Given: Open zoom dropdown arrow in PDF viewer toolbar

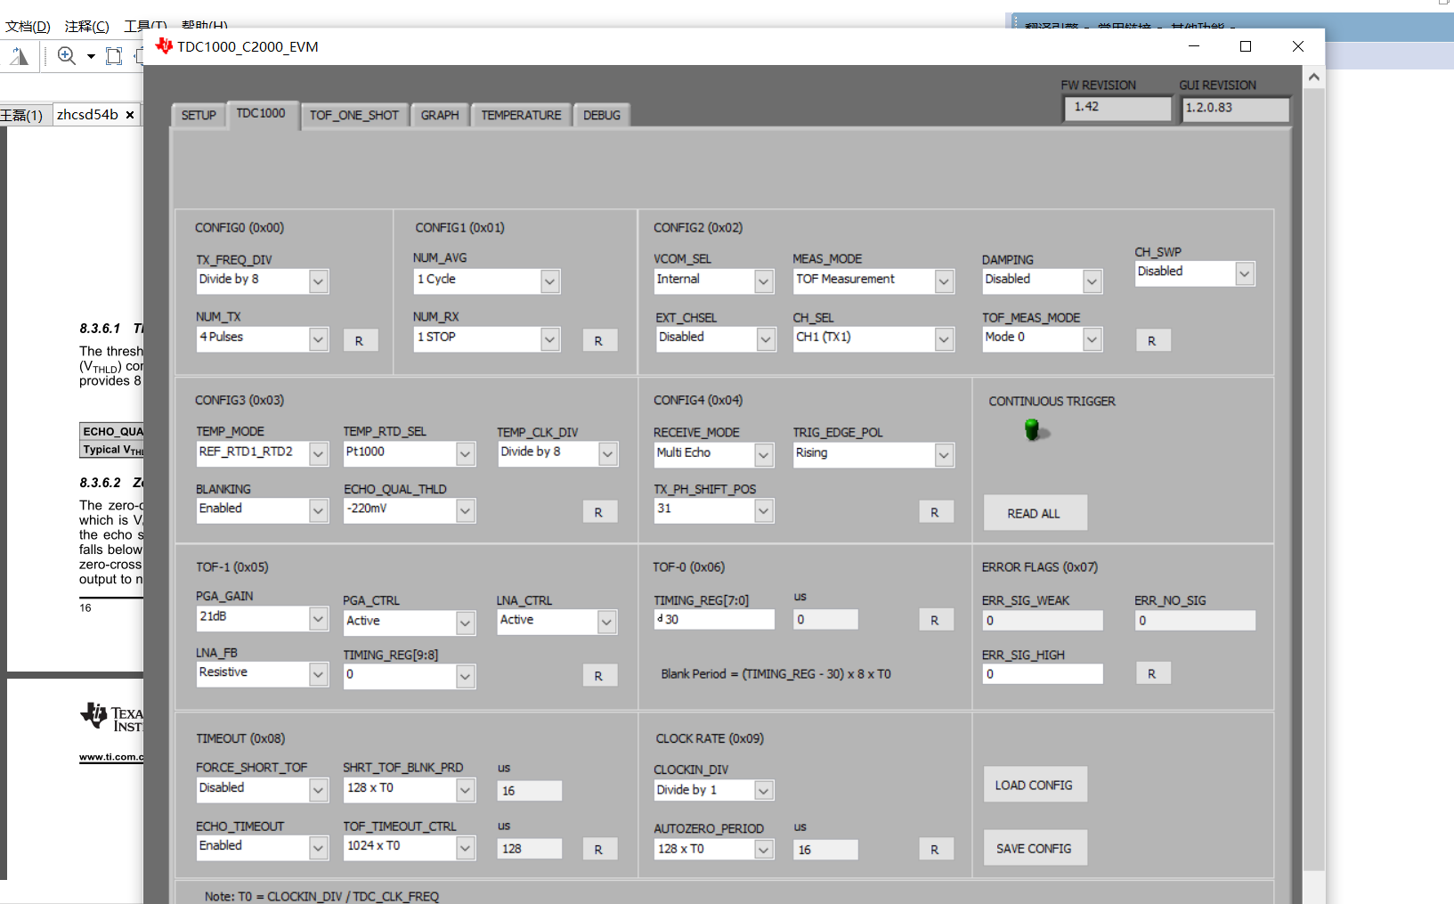Looking at the screenshot, I should coord(91,56).
